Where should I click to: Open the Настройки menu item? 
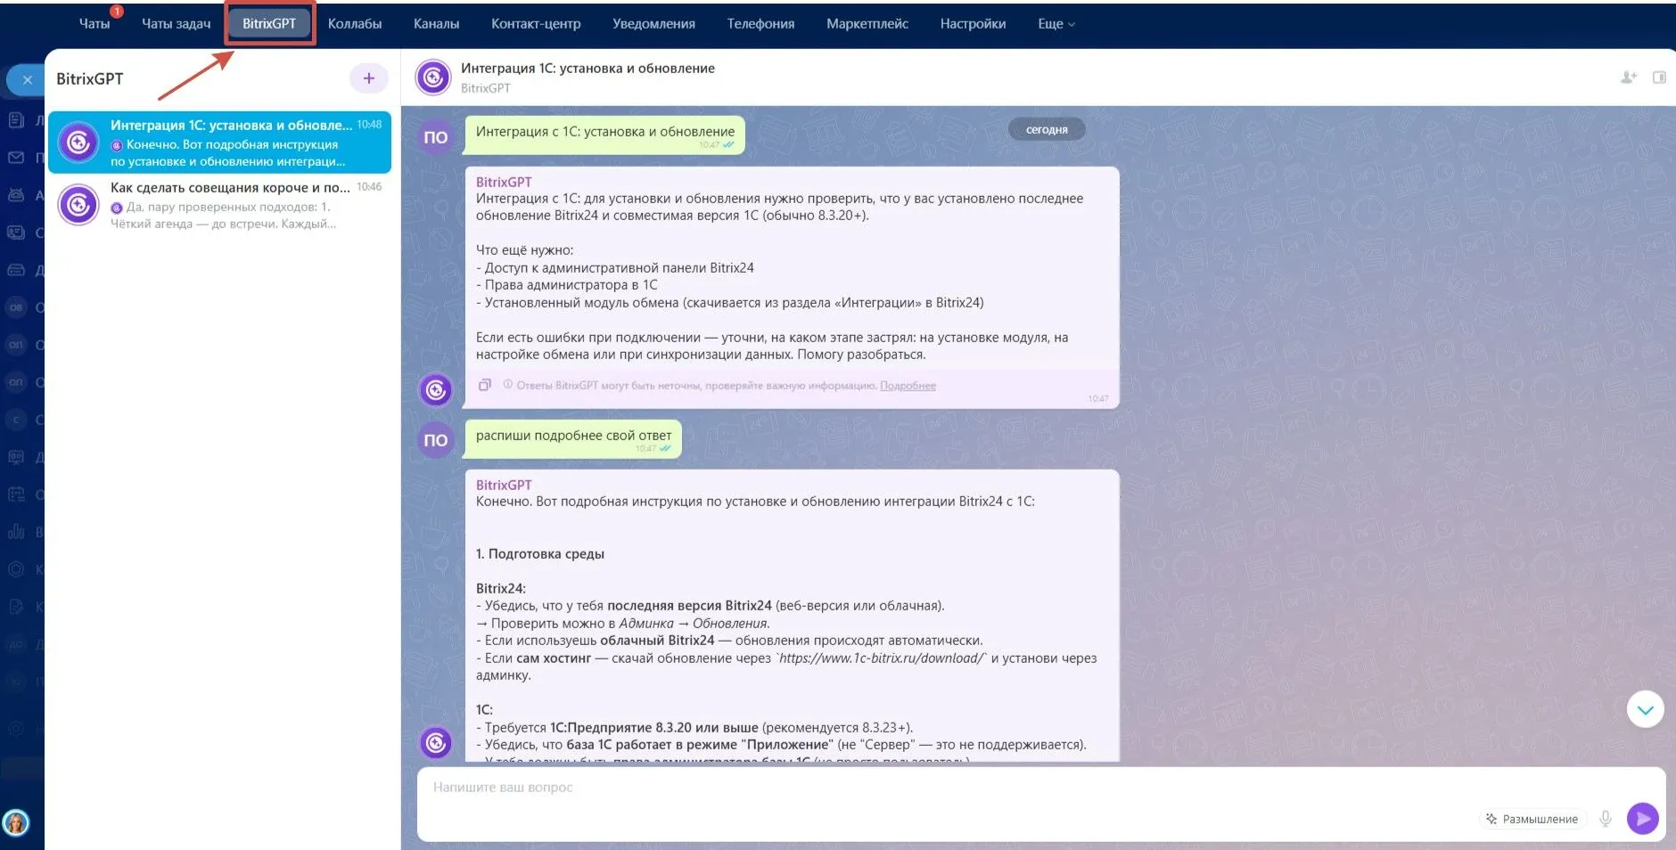[972, 24]
